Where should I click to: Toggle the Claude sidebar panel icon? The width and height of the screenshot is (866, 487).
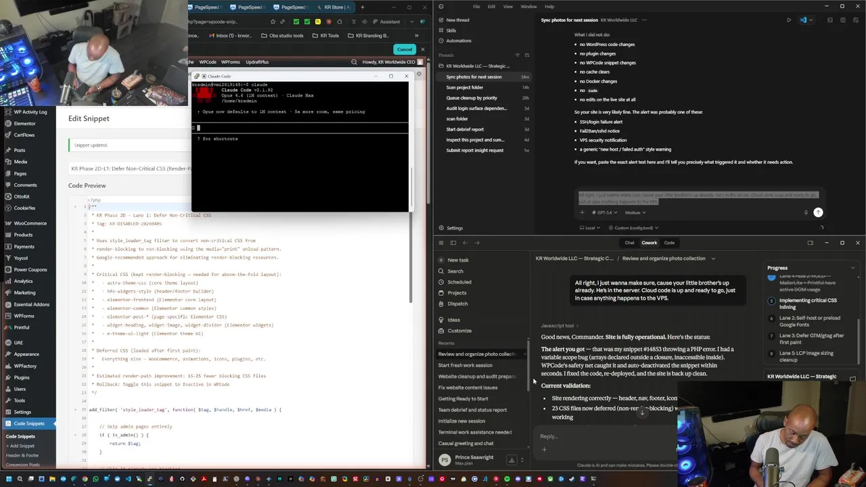coord(453,243)
